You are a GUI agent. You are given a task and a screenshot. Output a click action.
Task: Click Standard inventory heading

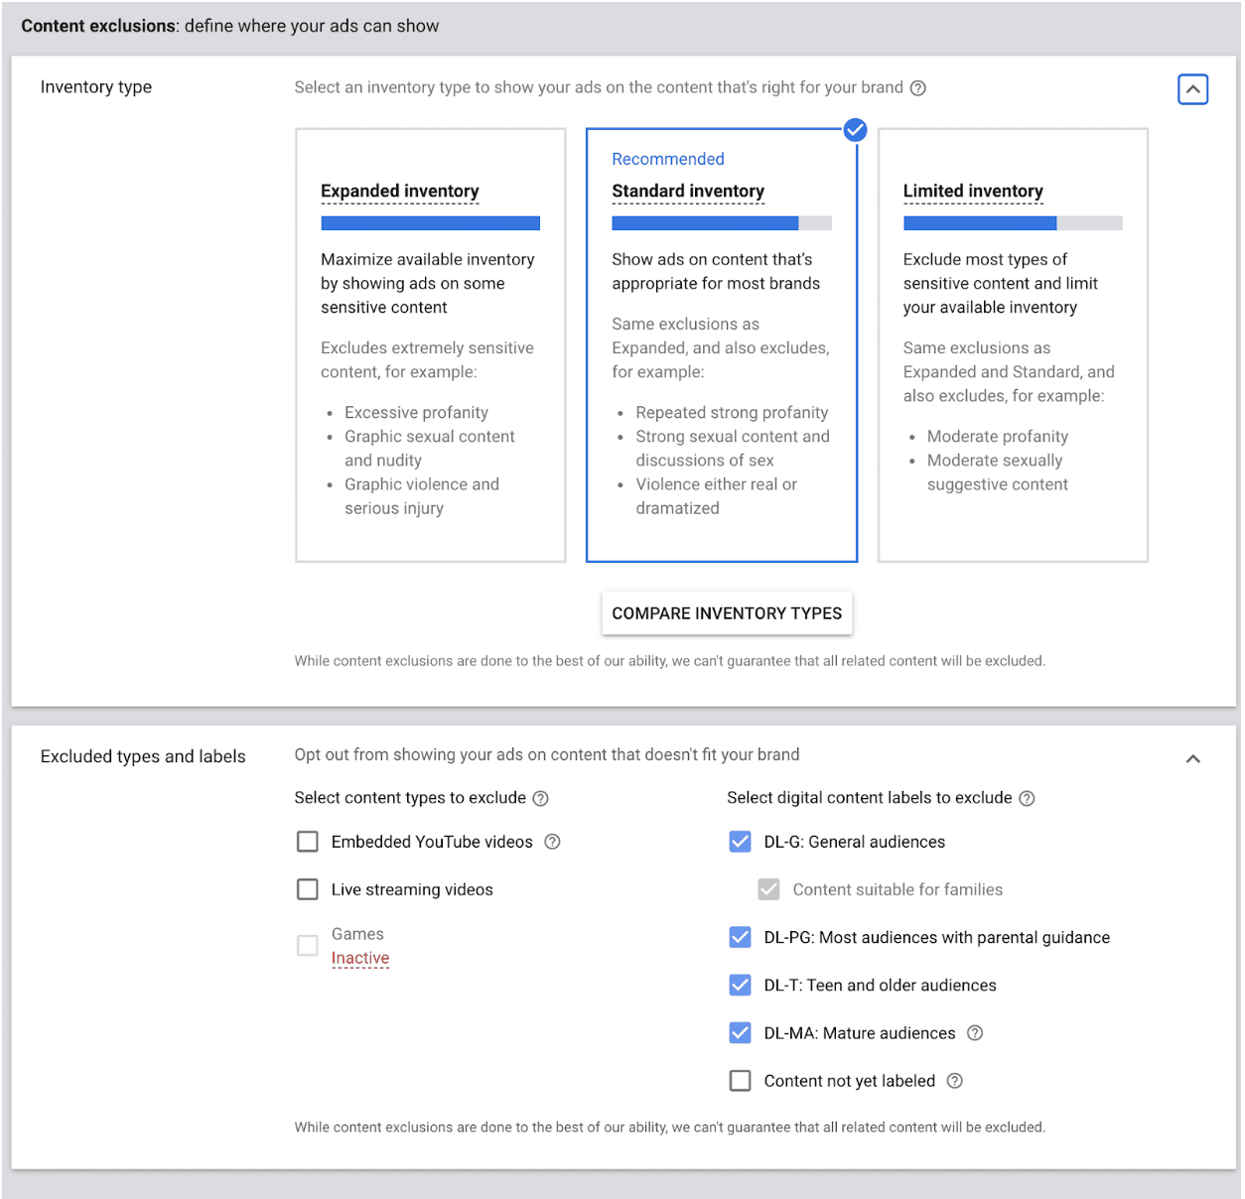[688, 192]
